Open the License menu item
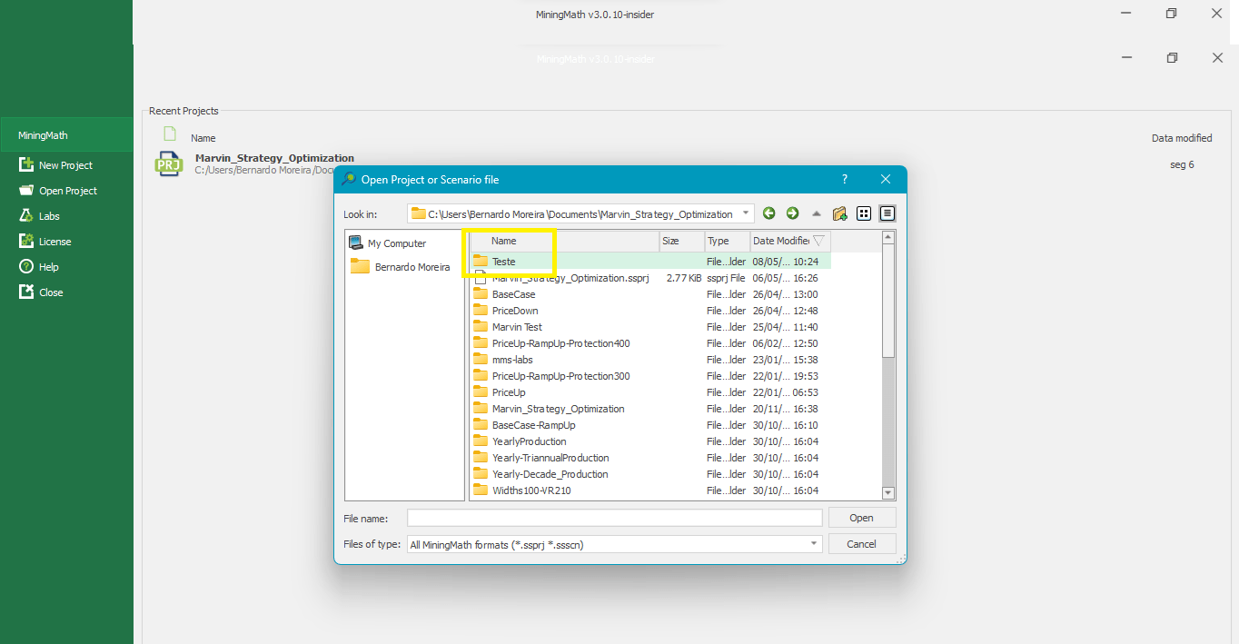Screen dimensions: 1239x644 click(x=55, y=242)
